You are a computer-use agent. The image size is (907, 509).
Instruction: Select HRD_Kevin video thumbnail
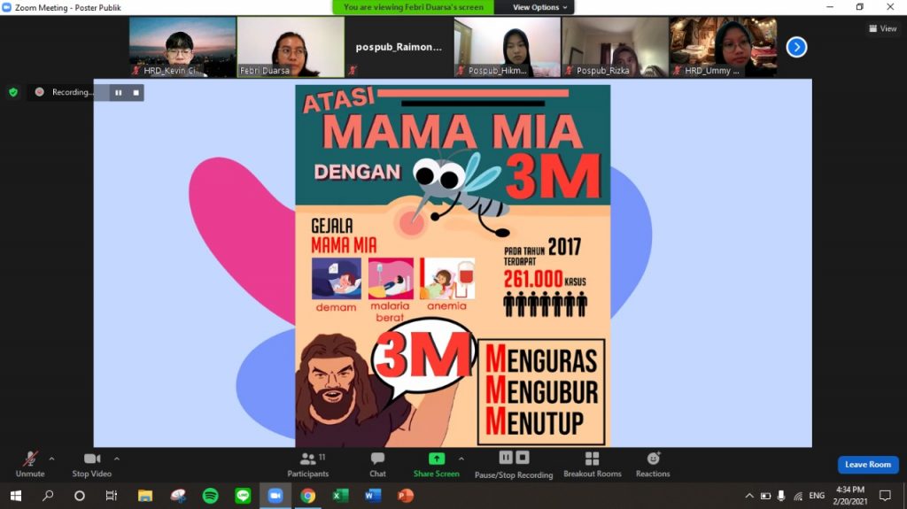click(x=182, y=47)
